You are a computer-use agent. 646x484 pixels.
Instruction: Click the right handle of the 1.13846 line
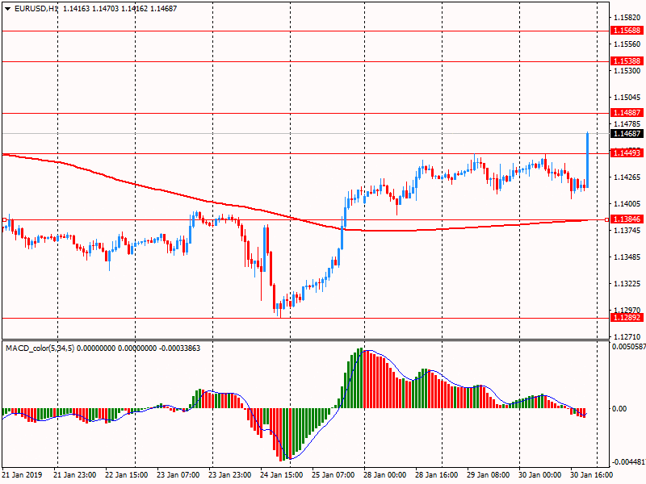[607, 219]
